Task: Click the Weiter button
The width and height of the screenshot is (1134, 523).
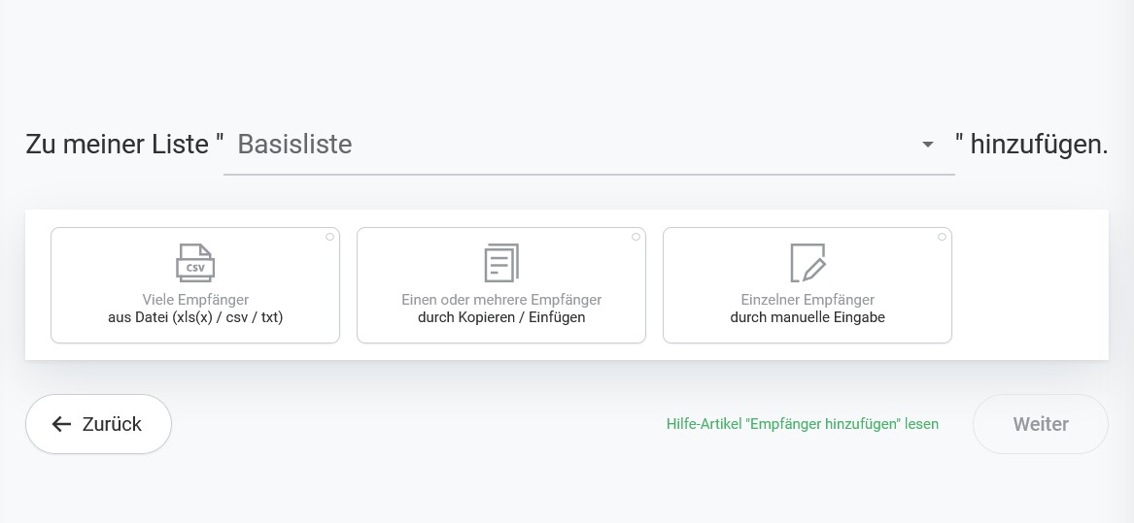Action: tap(1040, 424)
